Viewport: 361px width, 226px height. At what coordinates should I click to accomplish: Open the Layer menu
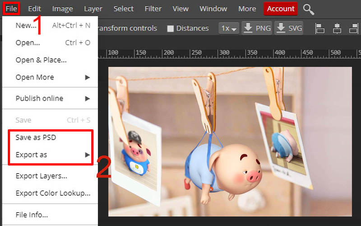93,9
